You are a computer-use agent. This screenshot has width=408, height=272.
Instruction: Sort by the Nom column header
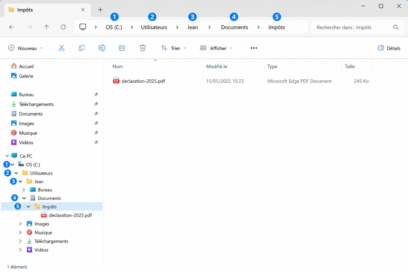(x=118, y=66)
